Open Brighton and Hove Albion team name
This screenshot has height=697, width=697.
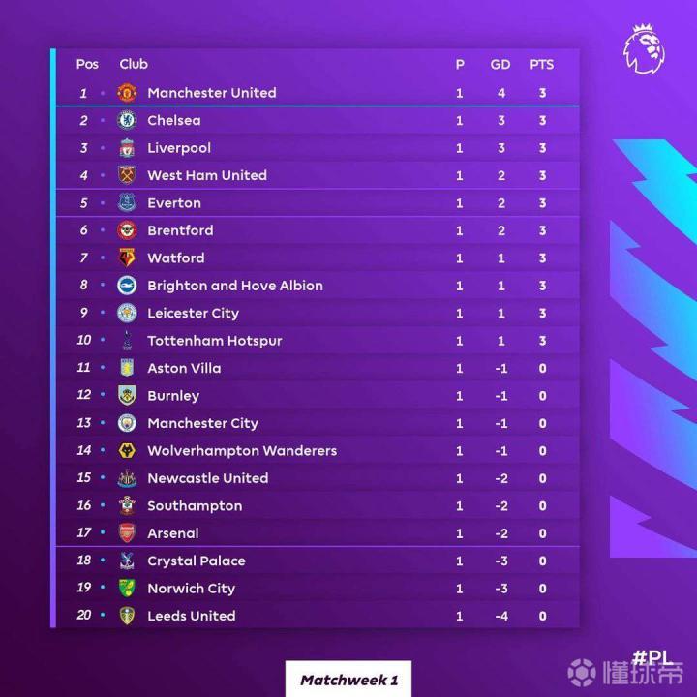pyautogui.click(x=235, y=286)
